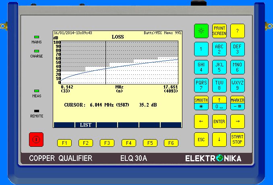Screen dimensions: 273x185
Task: Tap the MNO 6 key
Action: (x=237, y=67)
